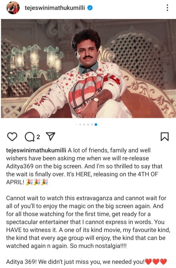
Task: Share the post using the paper plane icon
Action: pos(51,137)
